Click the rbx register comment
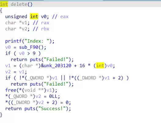This screenshot has width=161, height=123. (45, 29)
